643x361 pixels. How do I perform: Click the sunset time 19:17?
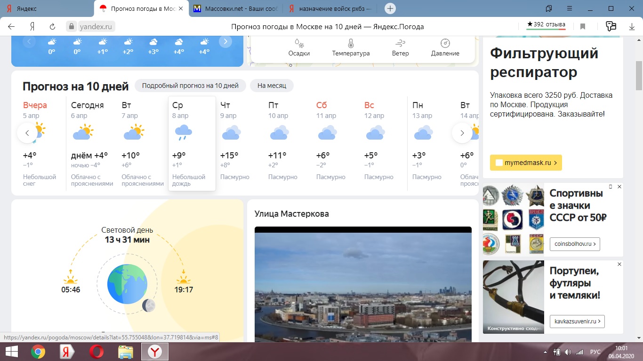[184, 290]
